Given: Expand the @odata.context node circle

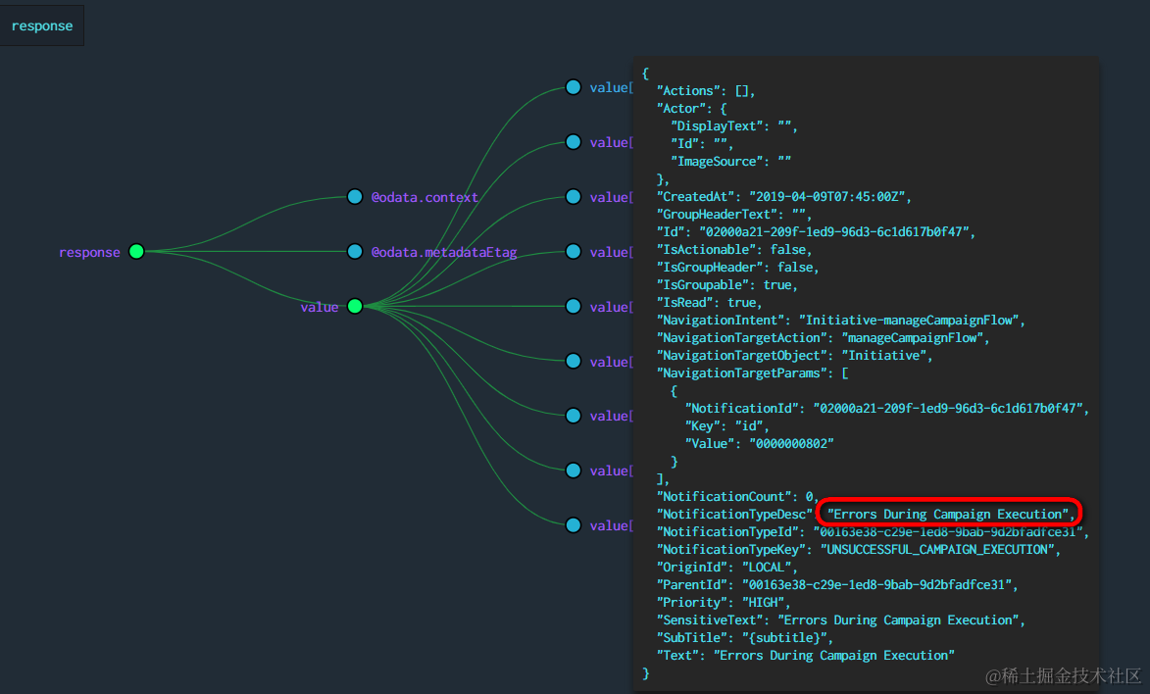Looking at the screenshot, I should pos(355,197).
